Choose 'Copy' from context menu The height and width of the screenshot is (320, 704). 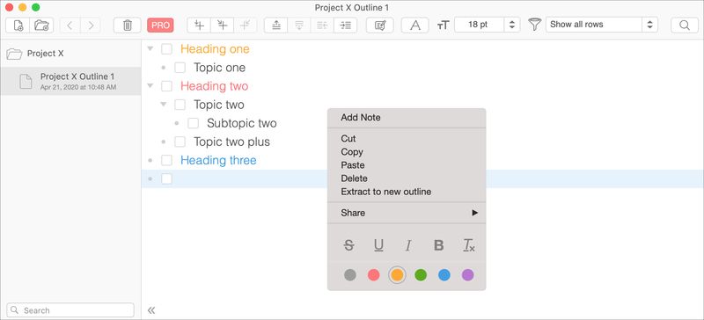pos(407,152)
